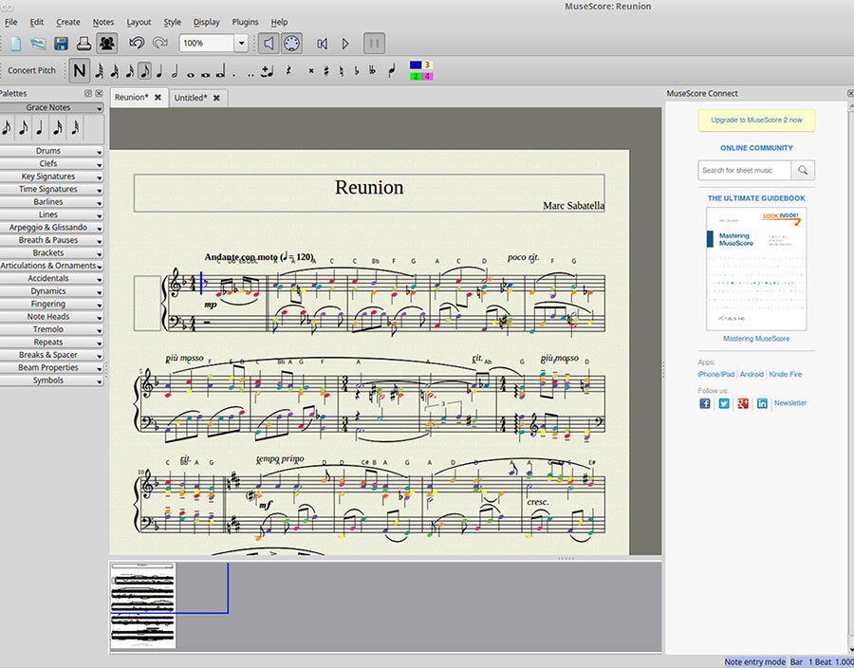The width and height of the screenshot is (854, 668).
Task: Open MuseScore Facebook page icon
Action: click(x=705, y=403)
